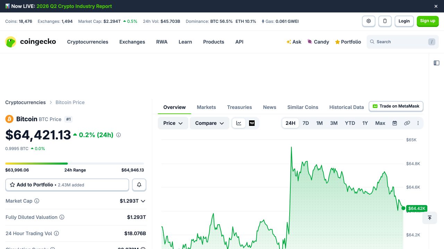Select the 1M time range
Viewport: 444px width, 249px height.
point(319,123)
